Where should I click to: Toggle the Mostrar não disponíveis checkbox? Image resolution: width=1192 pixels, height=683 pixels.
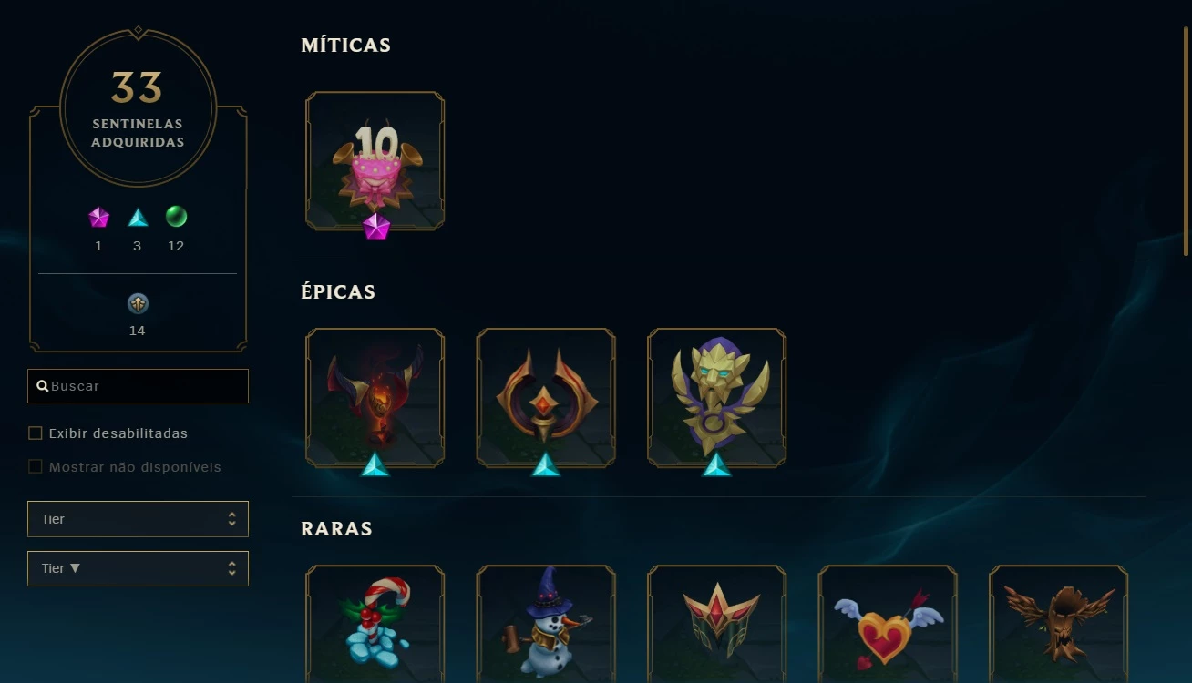[x=36, y=466]
